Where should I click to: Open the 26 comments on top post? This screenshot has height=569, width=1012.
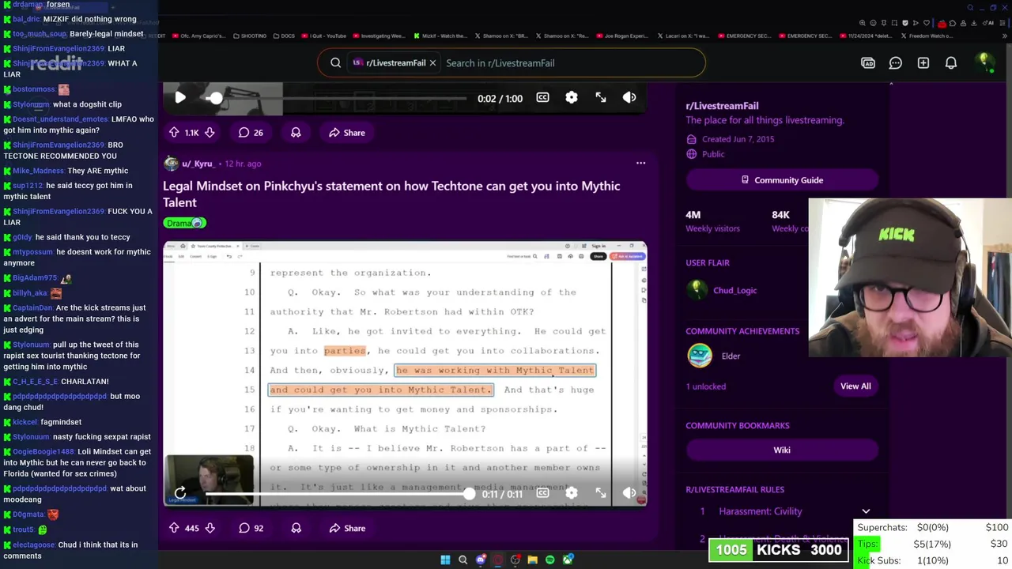click(251, 133)
